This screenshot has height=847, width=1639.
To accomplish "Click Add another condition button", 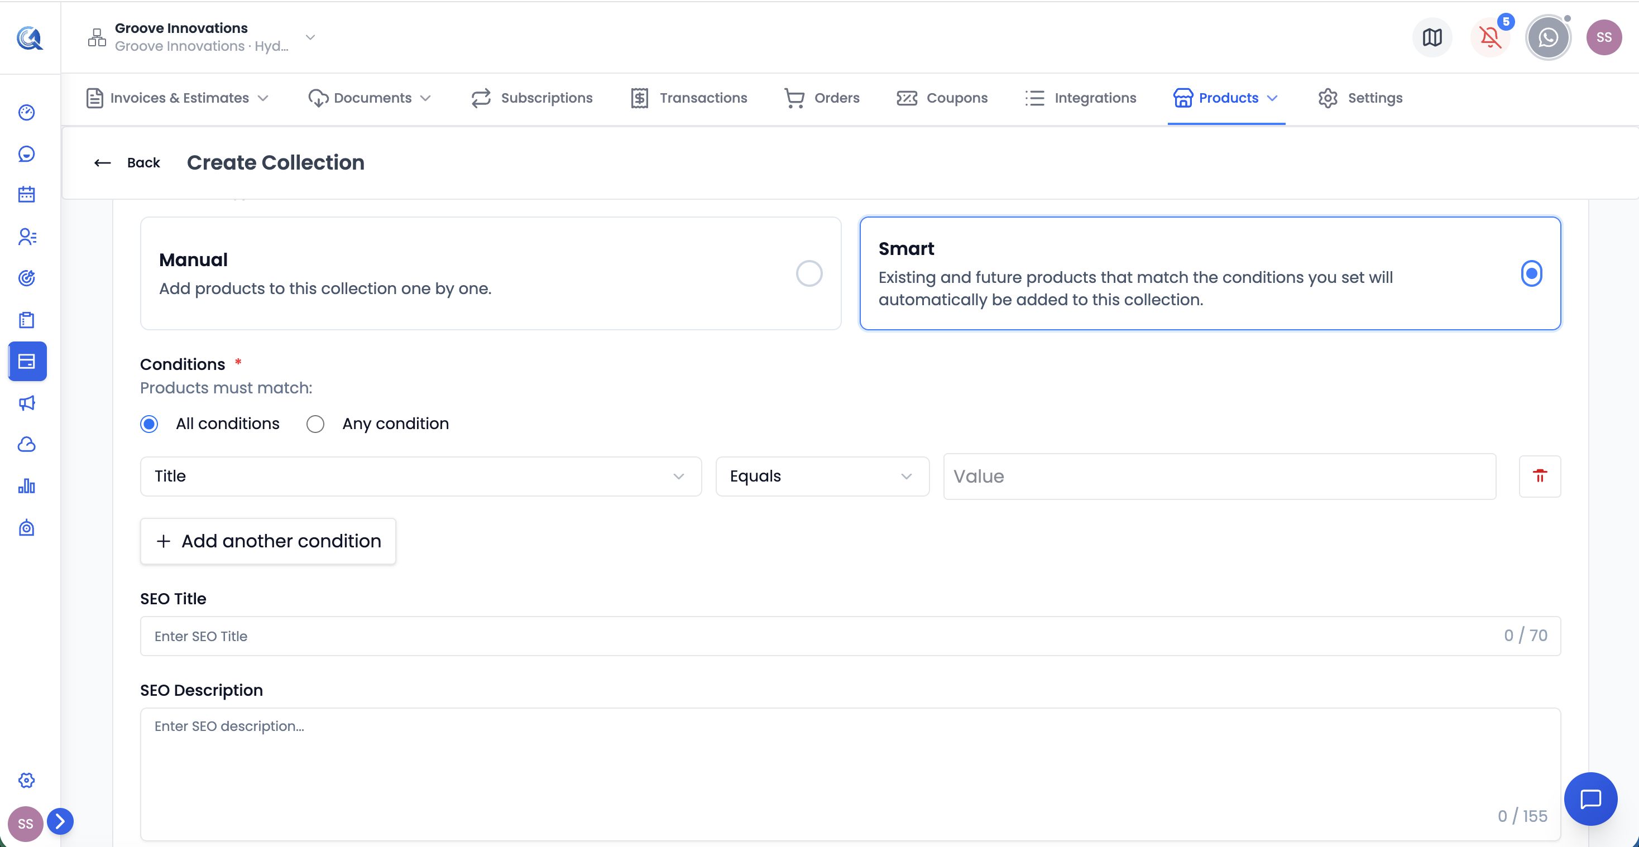I will click(268, 541).
